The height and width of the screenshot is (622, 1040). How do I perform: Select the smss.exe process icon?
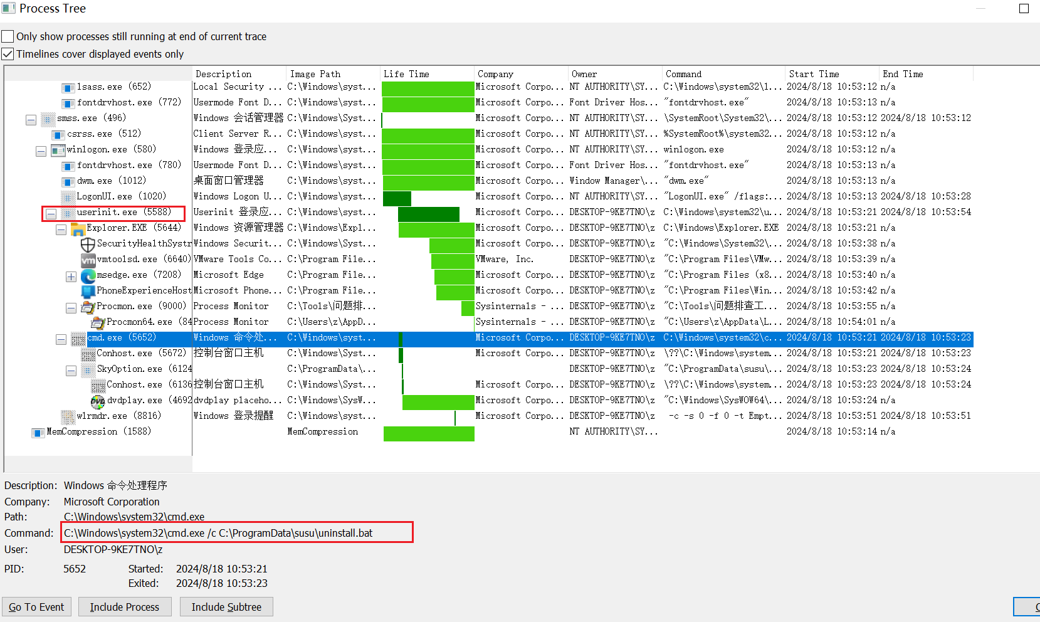point(48,119)
